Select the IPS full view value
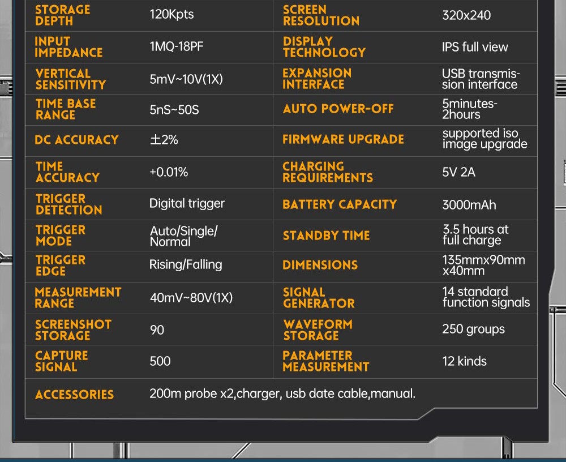The height and width of the screenshot is (462, 566). click(x=475, y=47)
